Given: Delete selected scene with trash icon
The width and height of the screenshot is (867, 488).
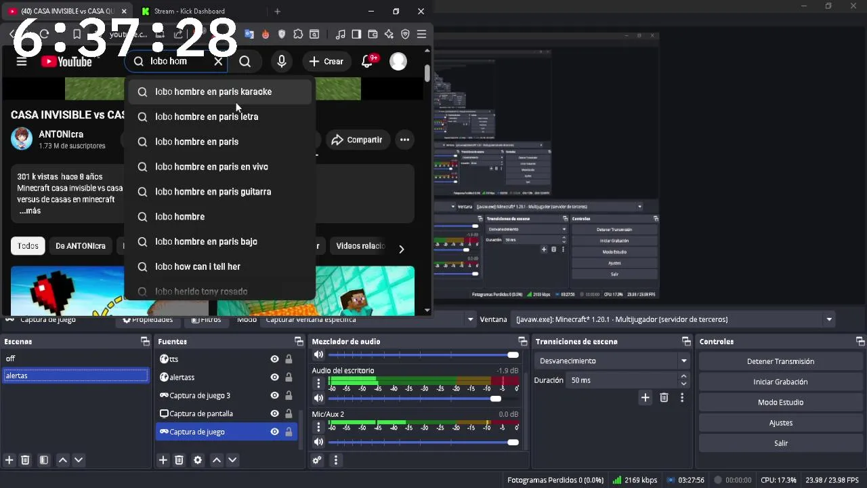Looking at the screenshot, I should [25, 460].
